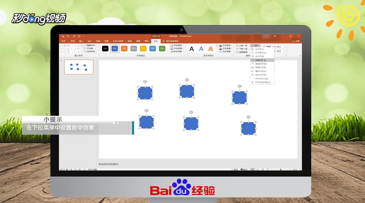Expand the shape styles gallery more arrow
The width and height of the screenshot is (365, 203).
168,52
